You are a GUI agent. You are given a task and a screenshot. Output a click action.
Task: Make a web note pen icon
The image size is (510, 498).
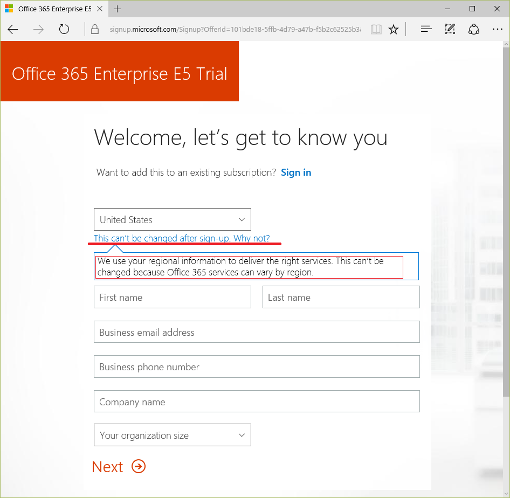450,29
